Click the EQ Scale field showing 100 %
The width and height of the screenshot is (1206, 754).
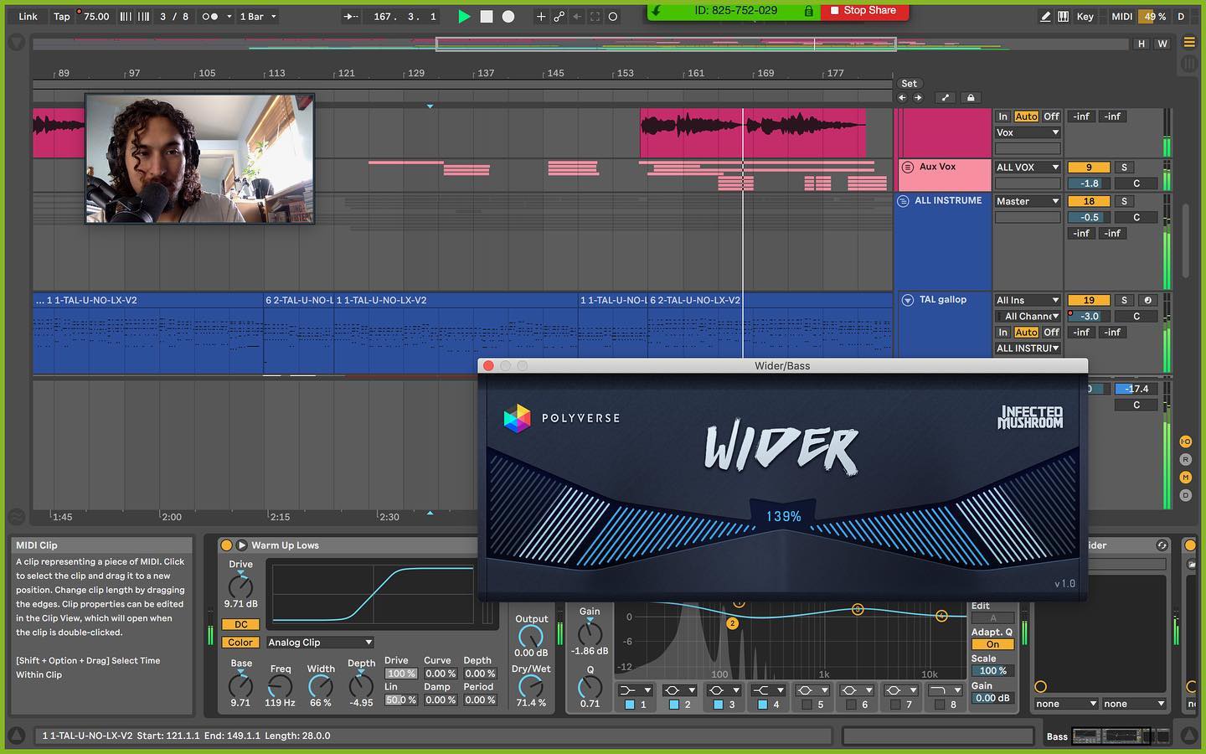[992, 671]
